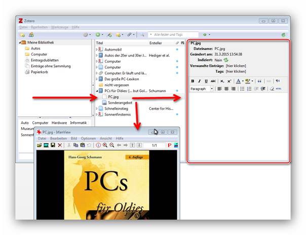Expand the Das große PC-Lexikon entry
The width and height of the screenshot is (306, 235).
(x=97, y=79)
